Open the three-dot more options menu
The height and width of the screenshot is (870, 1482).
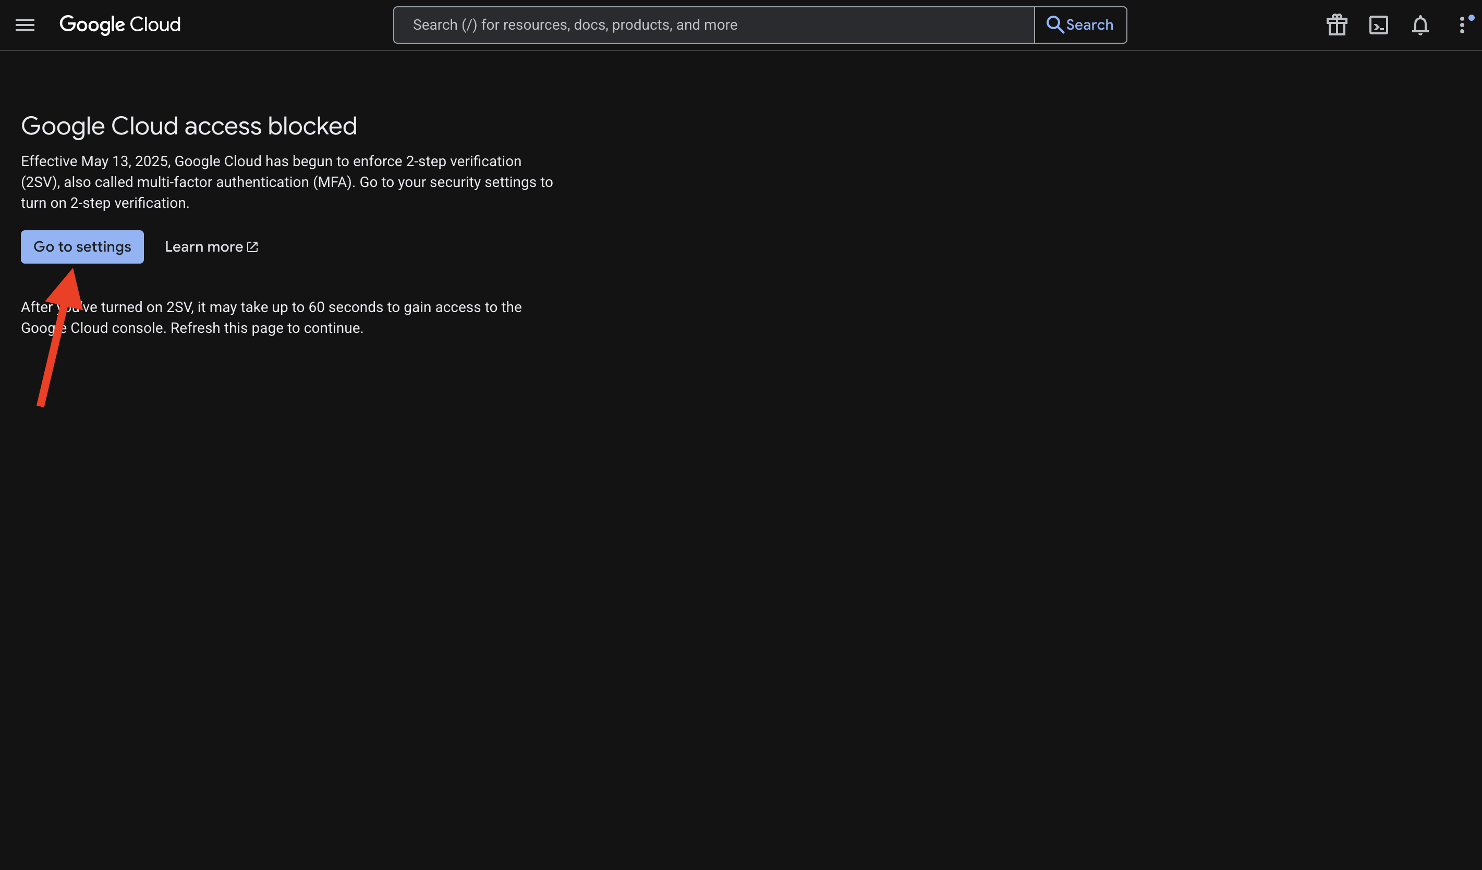pos(1462,24)
